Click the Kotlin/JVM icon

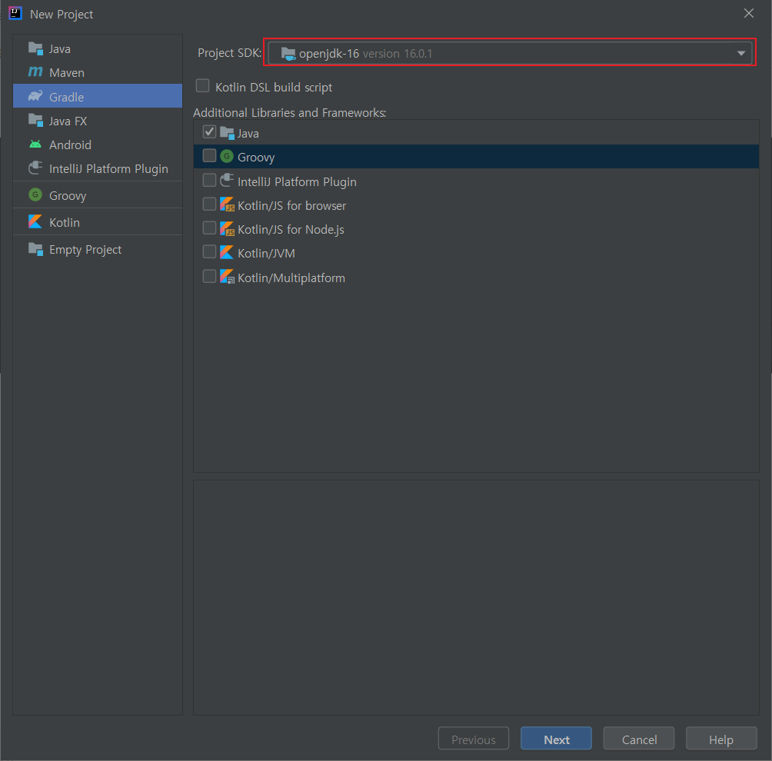[227, 253]
